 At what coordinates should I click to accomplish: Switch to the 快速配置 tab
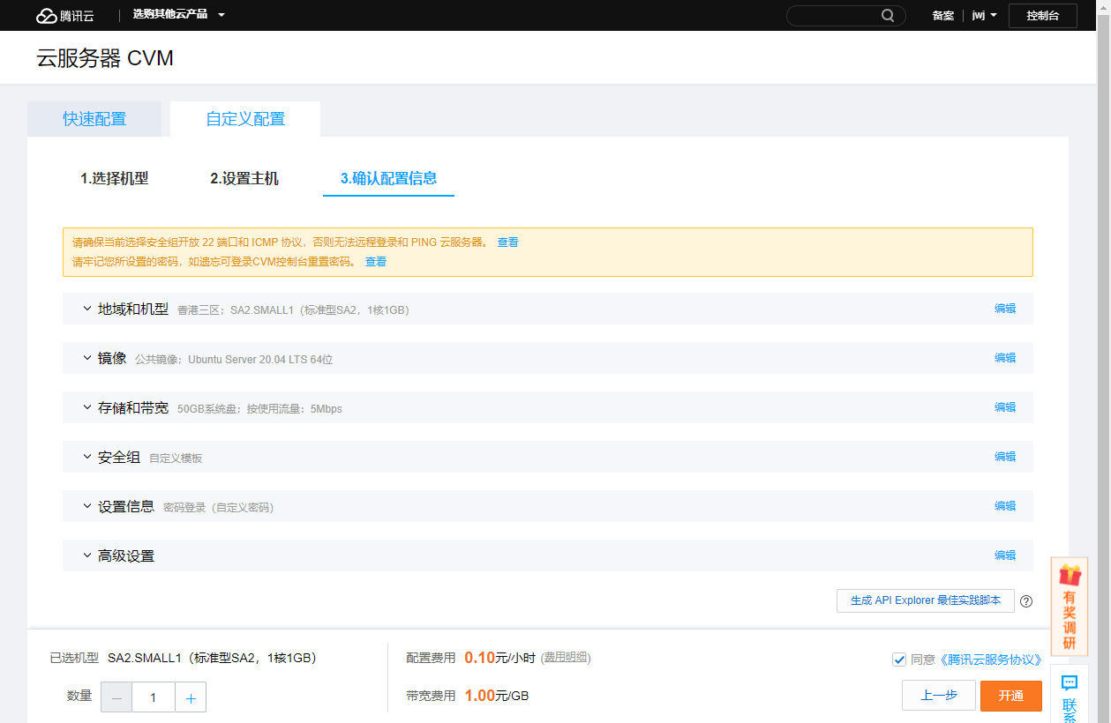tap(94, 119)
